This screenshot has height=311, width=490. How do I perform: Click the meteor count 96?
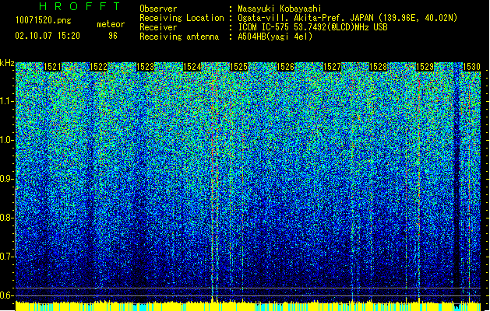pos(113,36)
